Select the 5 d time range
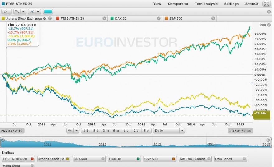The width and height of the screenshot is (274, 167). point(96,131)
